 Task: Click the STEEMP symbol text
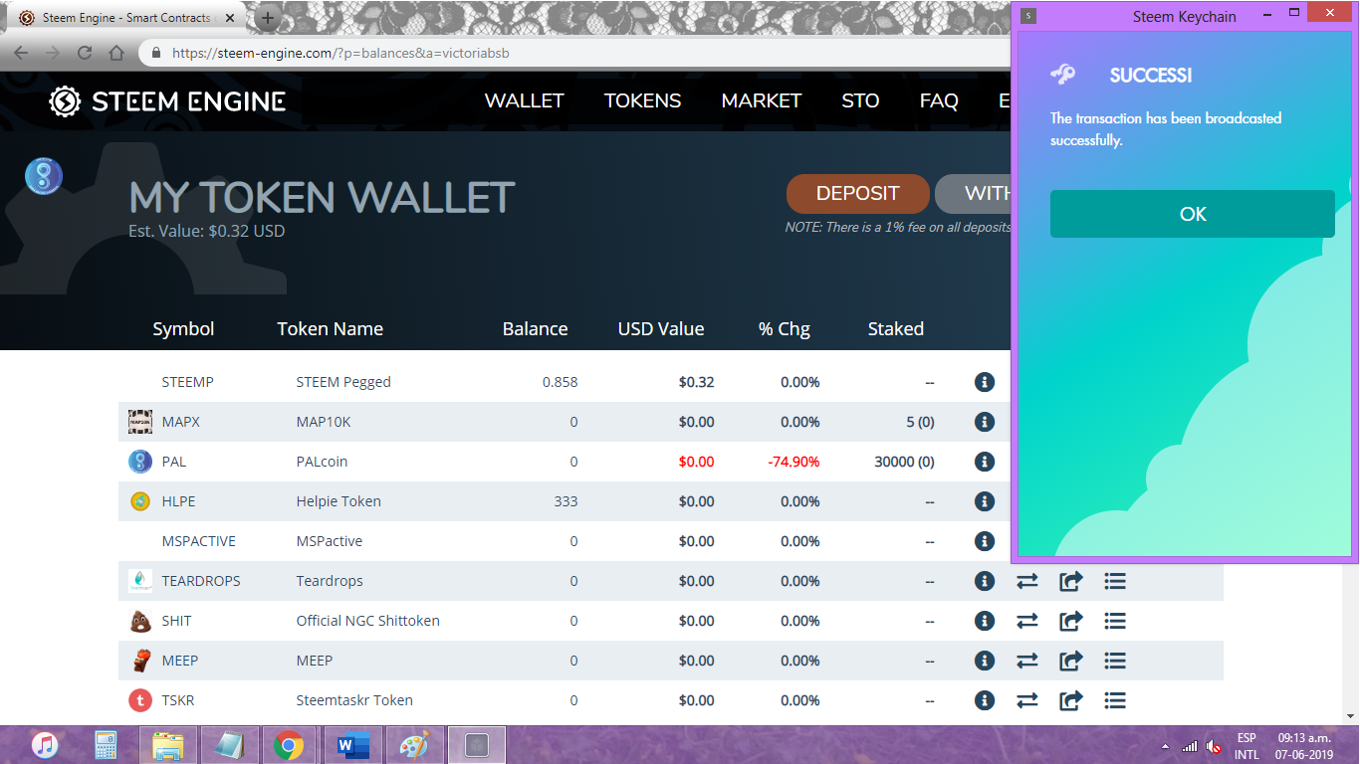(x=187, y=382)
